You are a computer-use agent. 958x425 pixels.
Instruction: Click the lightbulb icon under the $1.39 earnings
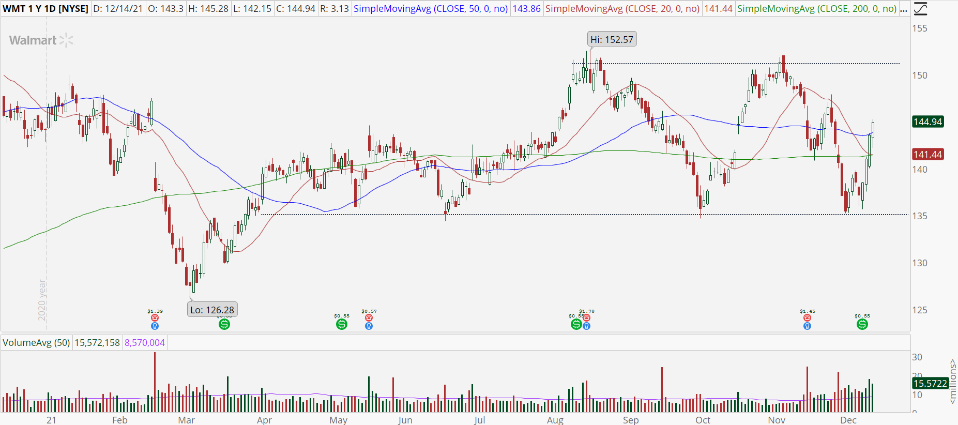155,326
